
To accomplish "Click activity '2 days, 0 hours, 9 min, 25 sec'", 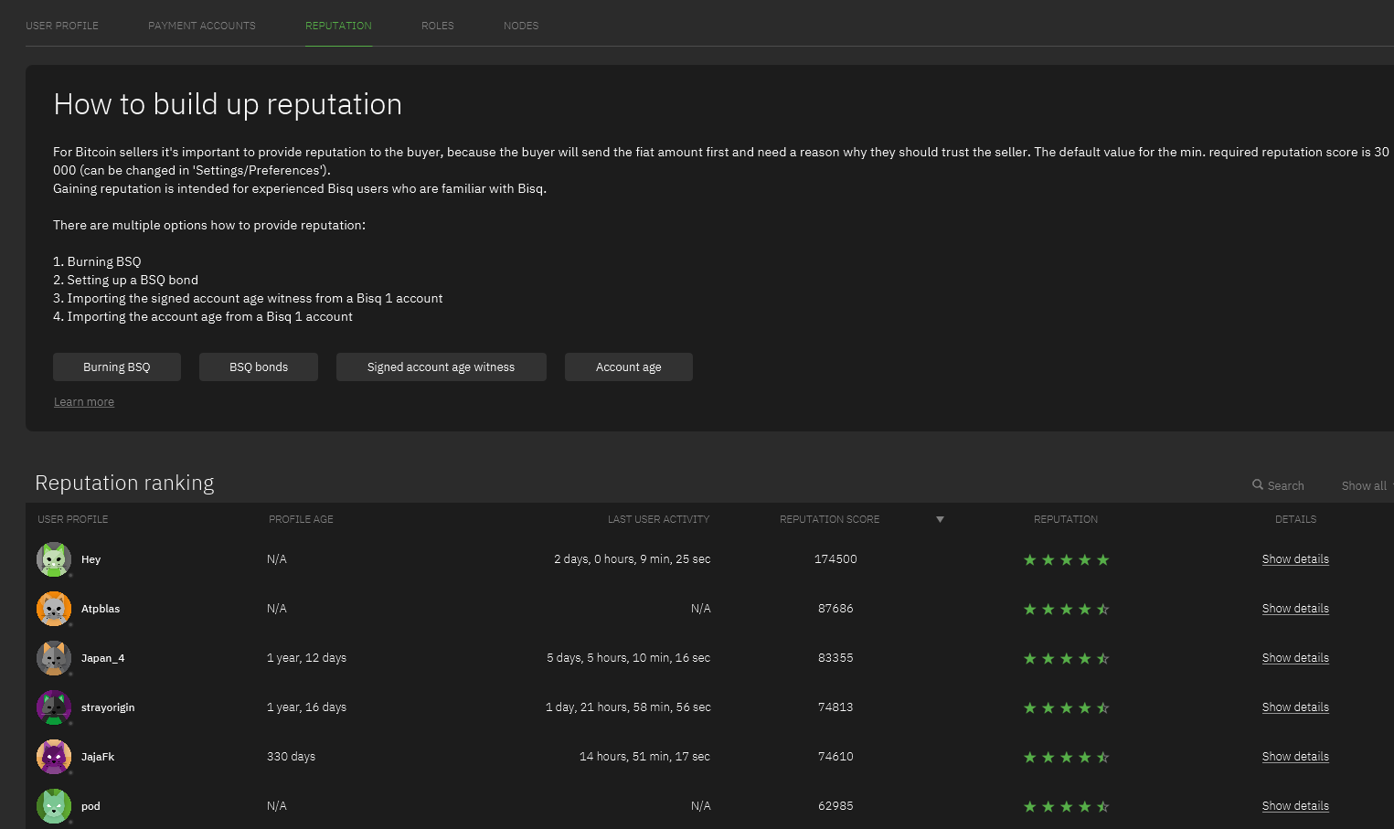I will coord(632,559).
